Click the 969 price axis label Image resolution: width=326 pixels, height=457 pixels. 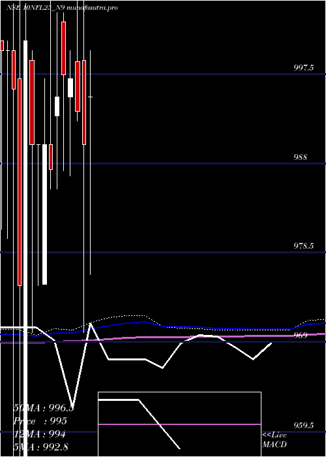tap(300, 336)
